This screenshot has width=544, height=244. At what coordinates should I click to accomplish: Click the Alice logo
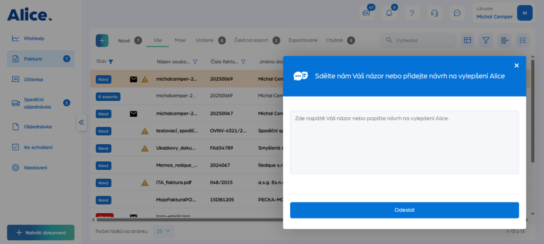30,14
